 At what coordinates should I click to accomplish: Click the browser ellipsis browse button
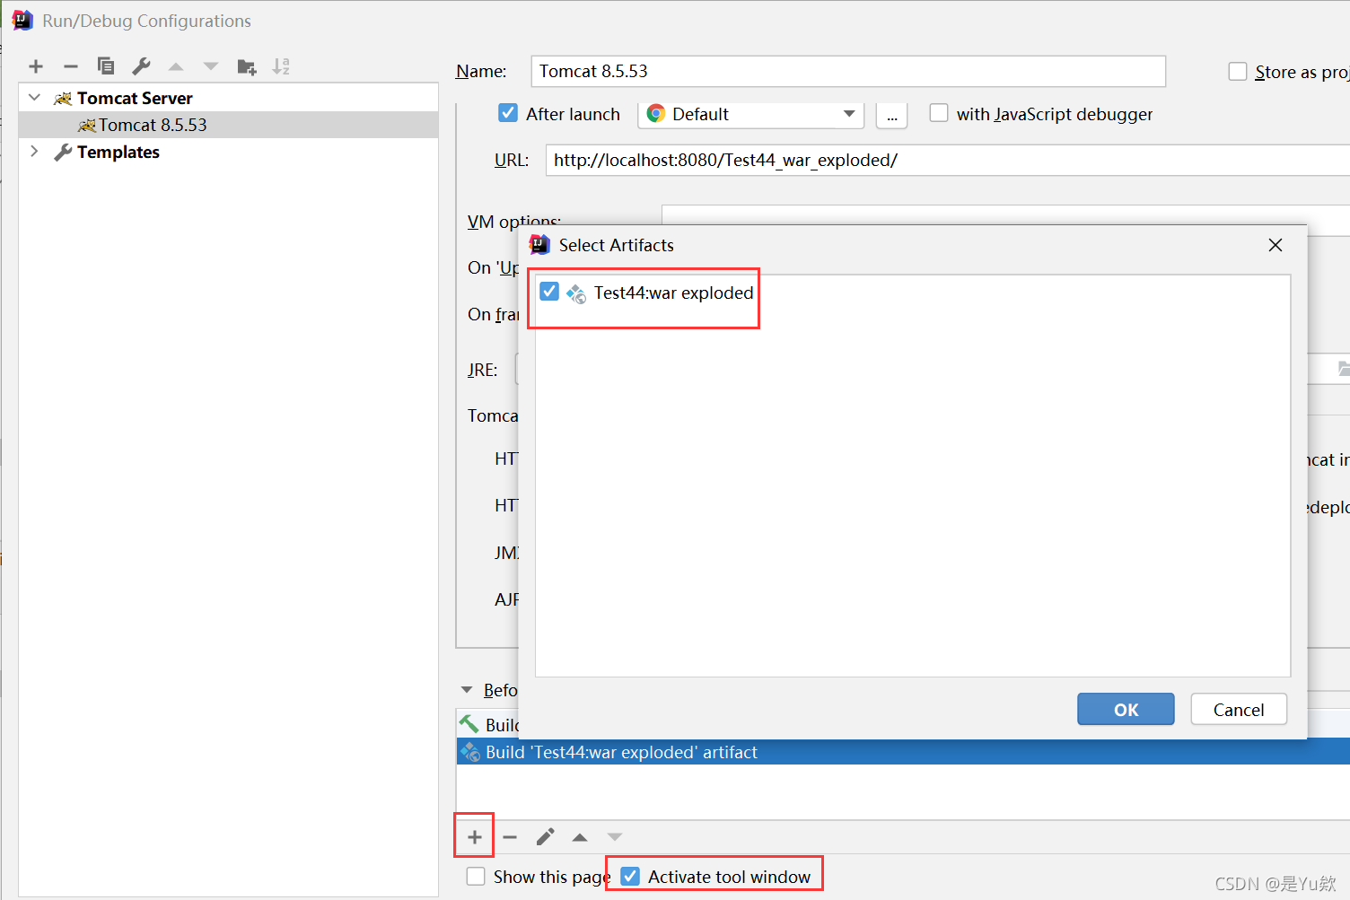(892, 115)
